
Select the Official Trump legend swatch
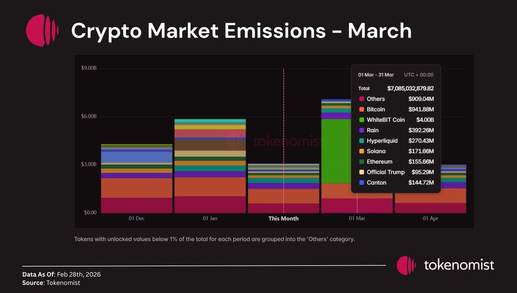click(x=361, y=172)
